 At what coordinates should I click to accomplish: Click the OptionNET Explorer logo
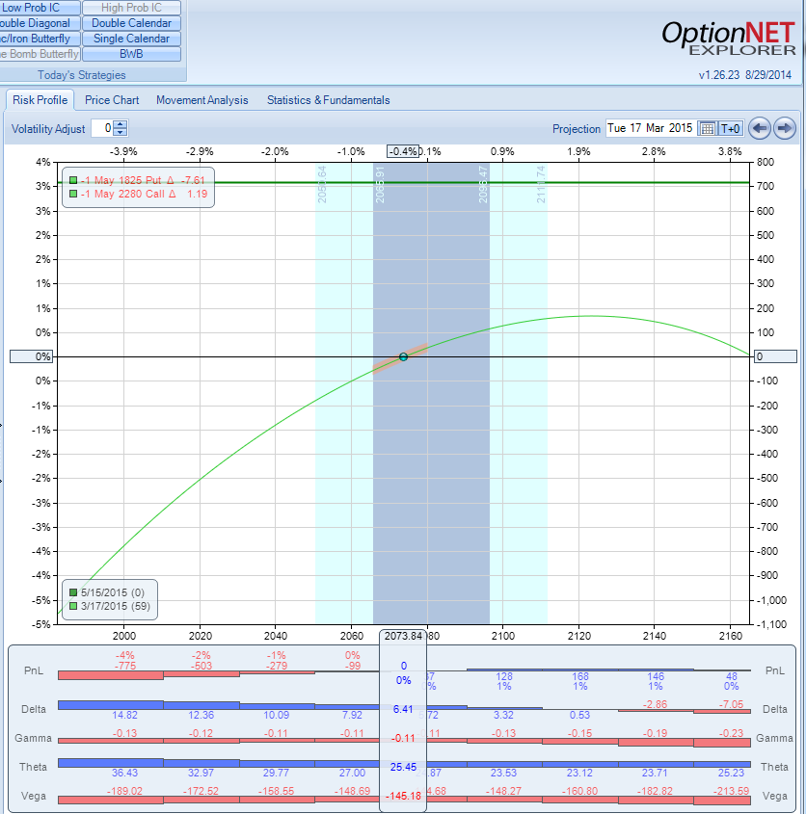pyautogui.click(x=729, y=38)
